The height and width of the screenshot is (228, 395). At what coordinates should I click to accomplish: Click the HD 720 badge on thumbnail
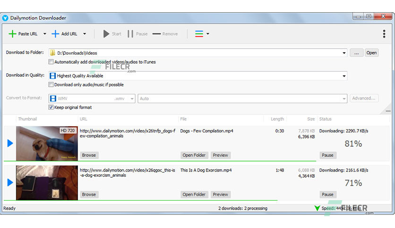tap(68, 130)
